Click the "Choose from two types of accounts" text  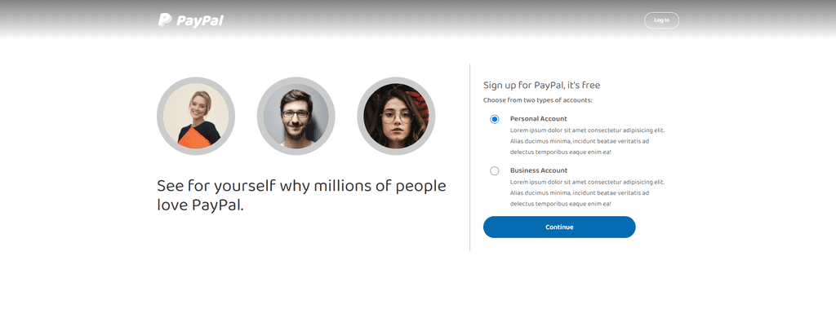[x=538, y=100]
